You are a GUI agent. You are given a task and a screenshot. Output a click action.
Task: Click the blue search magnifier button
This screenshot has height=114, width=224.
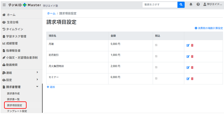(181, 5)
